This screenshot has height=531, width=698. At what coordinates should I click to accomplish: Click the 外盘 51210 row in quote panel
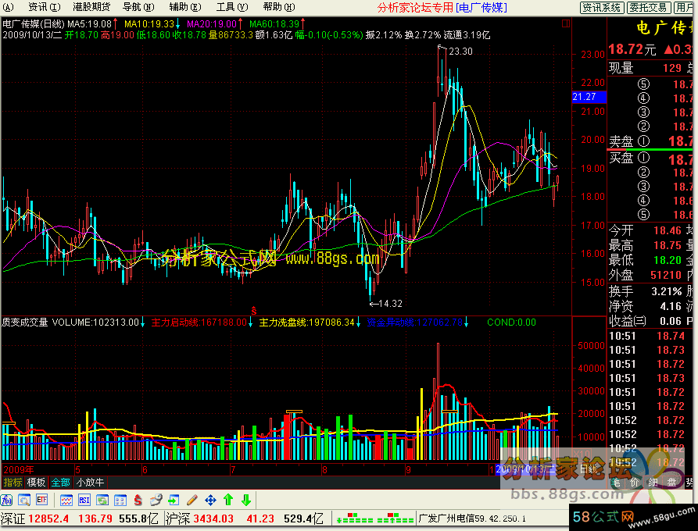coord(645,275)
